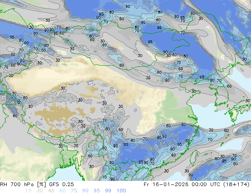Select the 100 legend value
This screenshot has height=194, width=251.
(x=121, y=191)
